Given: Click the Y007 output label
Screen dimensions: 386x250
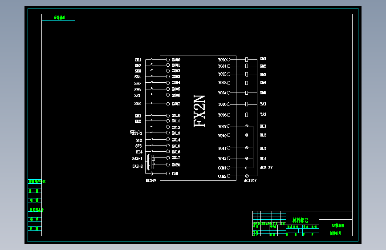Looking at the screenshot, I should tap(222, 127).
